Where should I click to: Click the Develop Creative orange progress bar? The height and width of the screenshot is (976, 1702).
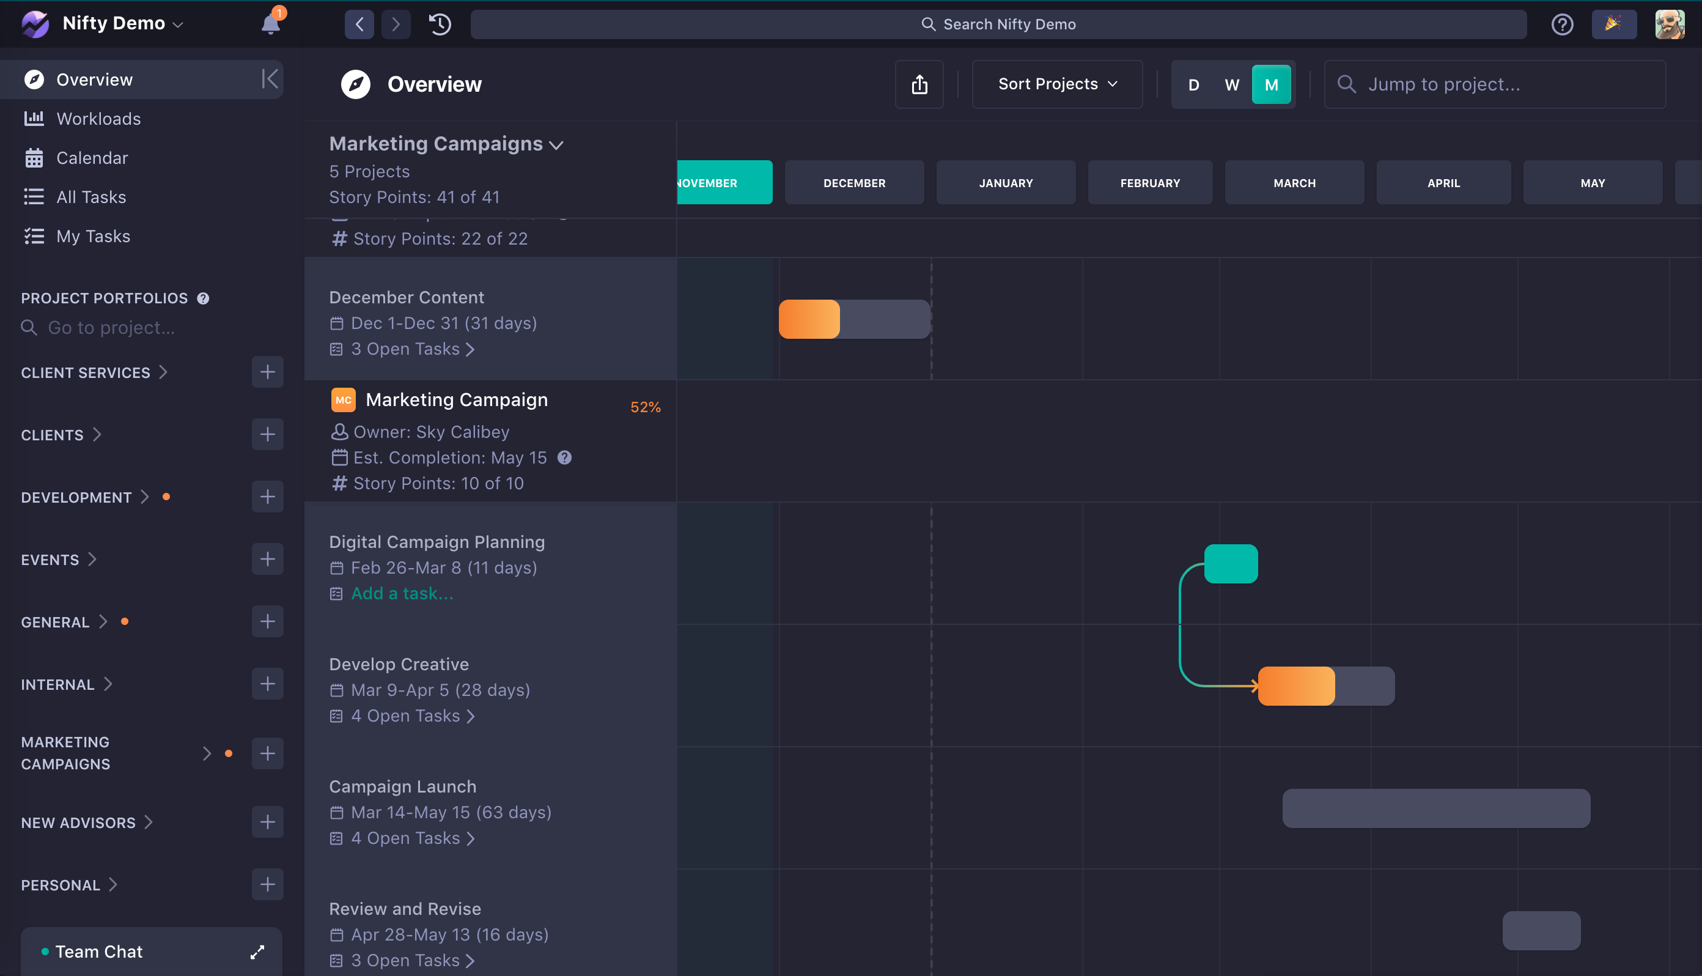(1296, 686)
